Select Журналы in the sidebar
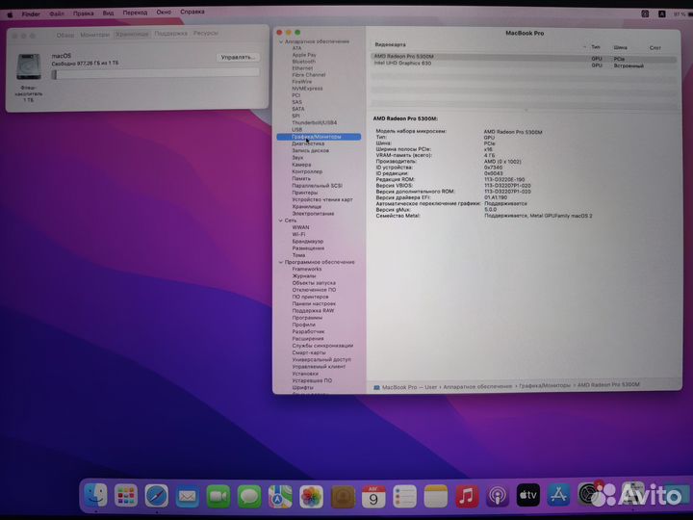 point(303,276)
